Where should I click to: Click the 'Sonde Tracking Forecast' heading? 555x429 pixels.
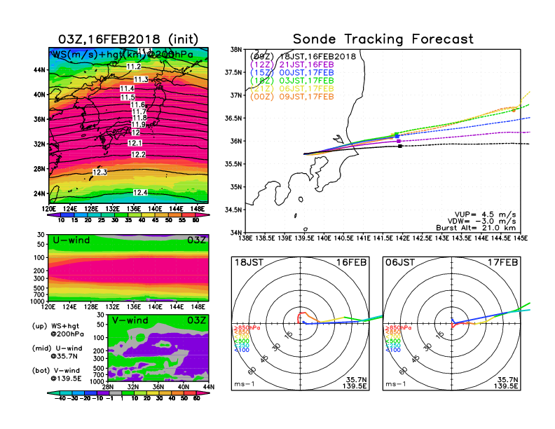[383, 39]
